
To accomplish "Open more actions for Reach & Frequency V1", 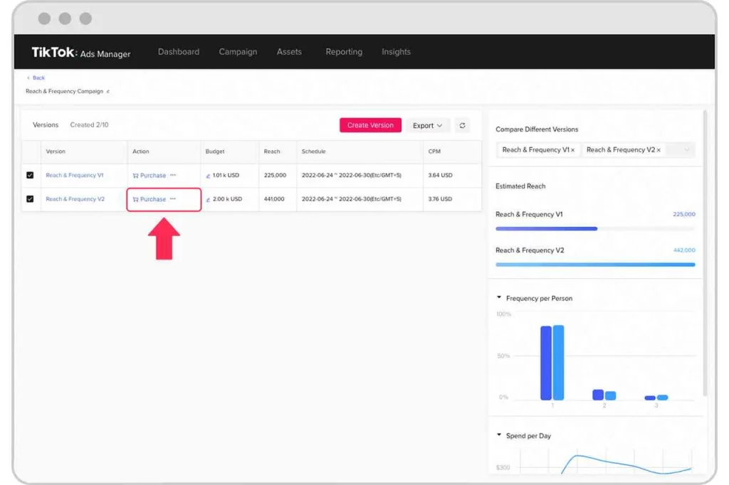I will point(173,175).
